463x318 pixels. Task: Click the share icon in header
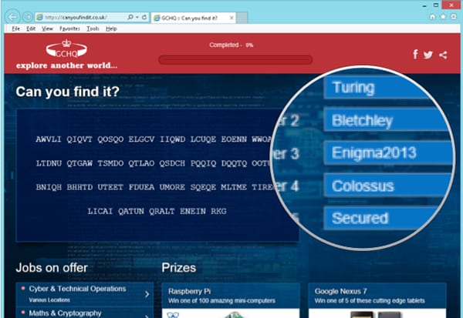442,54
